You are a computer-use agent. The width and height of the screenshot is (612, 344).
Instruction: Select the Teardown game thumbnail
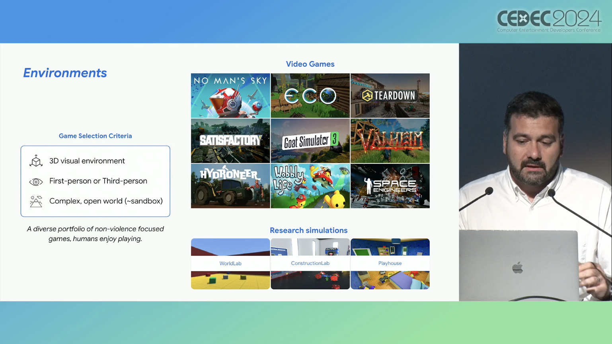pyautogui.click(x=390, y=95)
